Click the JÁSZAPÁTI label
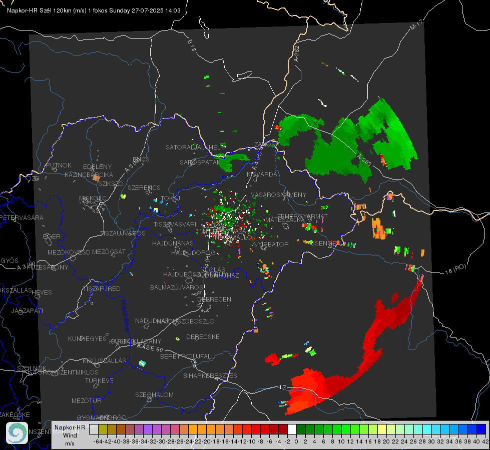The image size is (490, 450). click(27, 310)
